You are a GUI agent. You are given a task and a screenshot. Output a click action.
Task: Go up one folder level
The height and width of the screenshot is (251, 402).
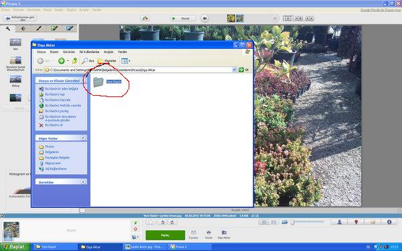74,61
